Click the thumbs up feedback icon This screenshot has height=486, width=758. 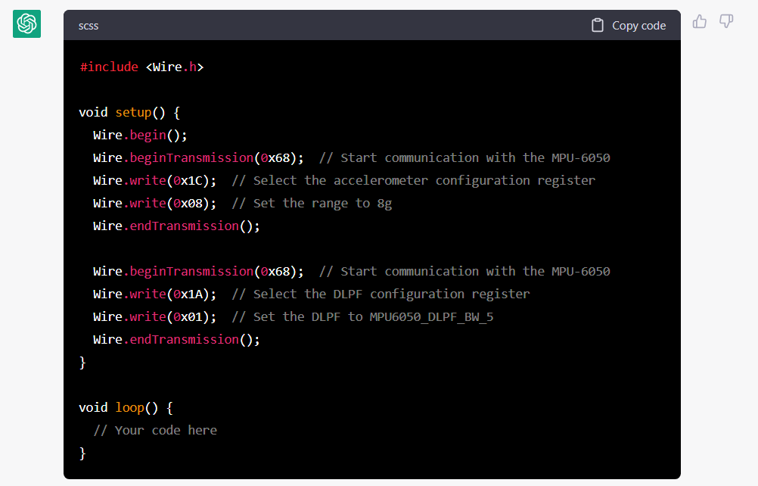coord(699,22)
